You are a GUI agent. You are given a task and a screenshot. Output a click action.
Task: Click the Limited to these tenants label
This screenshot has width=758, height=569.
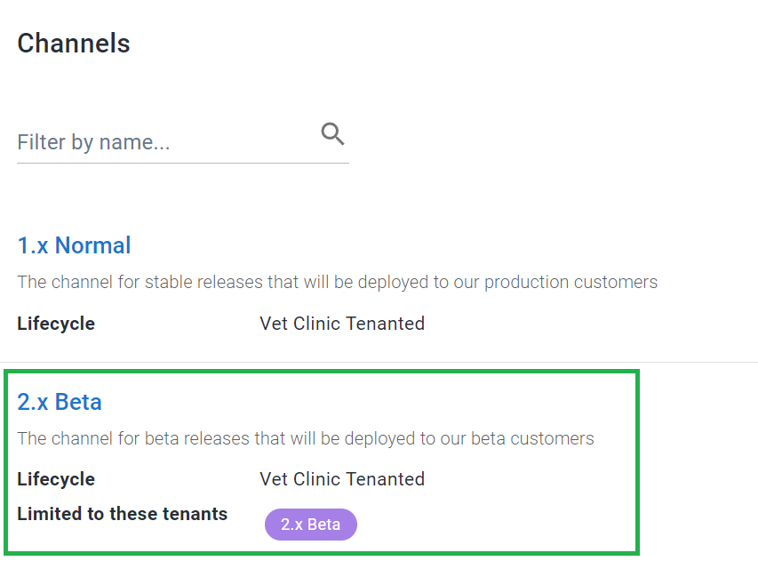123,514
